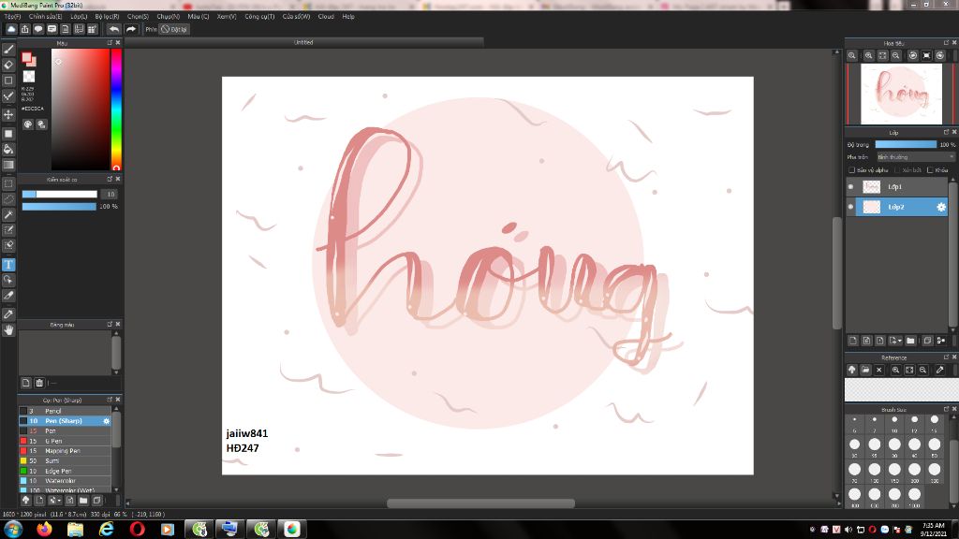959x539 pixels.
Task: Click the Windows Start button
Action: point(12,529)
